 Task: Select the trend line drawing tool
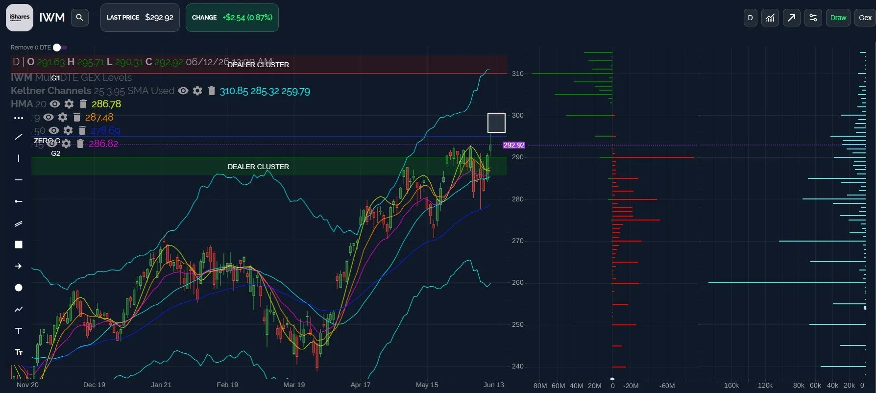(x=19, y=137)
